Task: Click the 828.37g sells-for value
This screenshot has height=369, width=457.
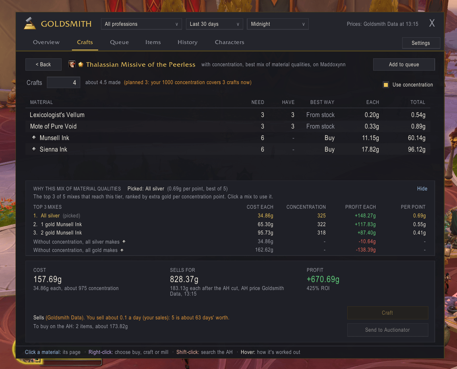Action: pos(184,279)
